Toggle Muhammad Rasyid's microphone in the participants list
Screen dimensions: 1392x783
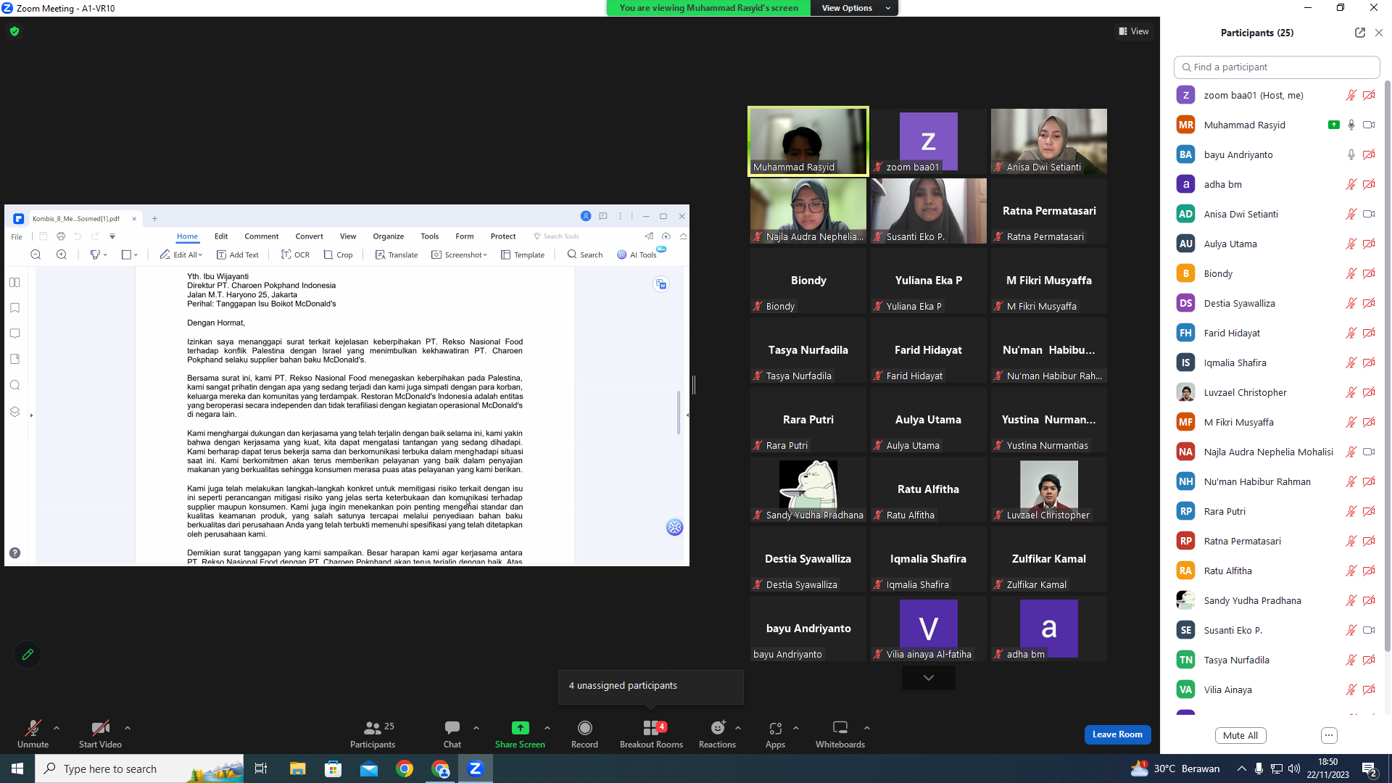[1351, 125]
